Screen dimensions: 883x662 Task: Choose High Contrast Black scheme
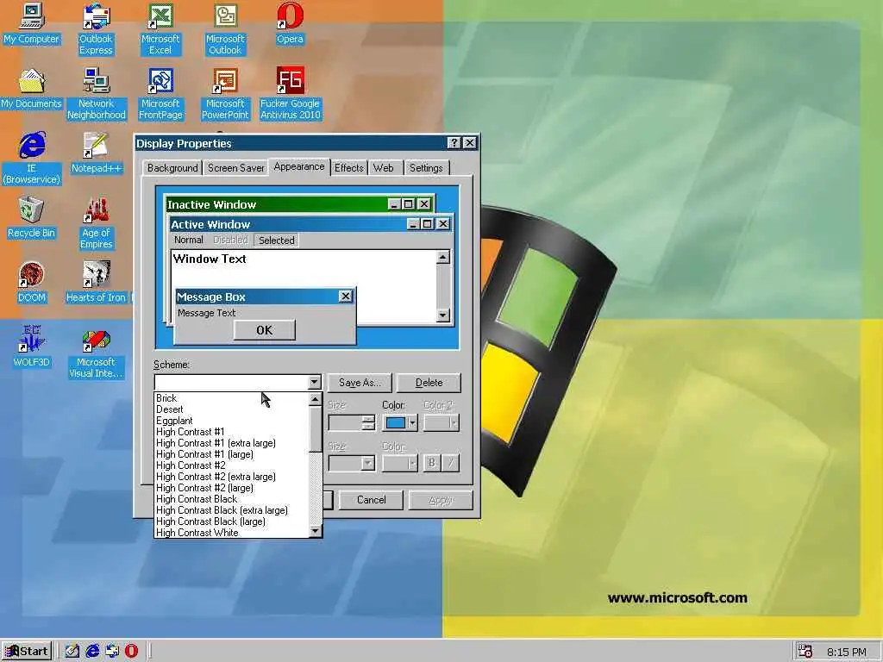coord(232,499)
